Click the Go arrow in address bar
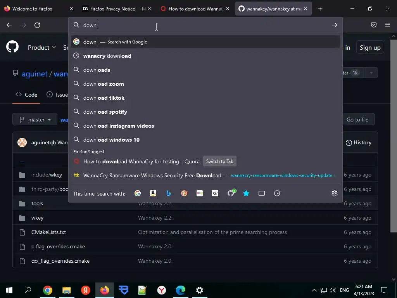 click(335, 25)
